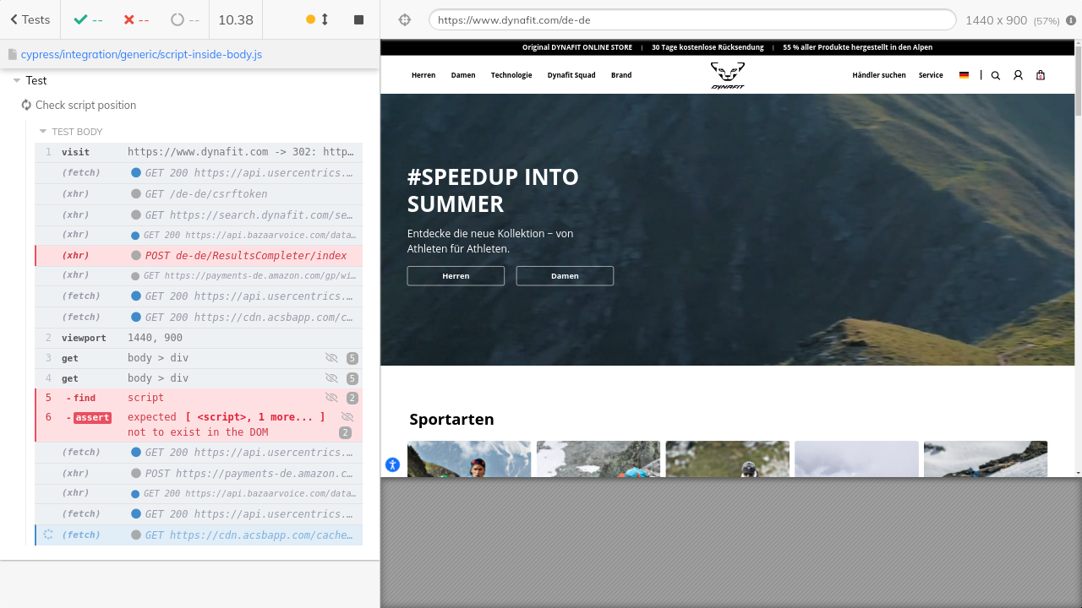
Task: Click hidden-eye icon on find script row
Action: click(331, 398)
